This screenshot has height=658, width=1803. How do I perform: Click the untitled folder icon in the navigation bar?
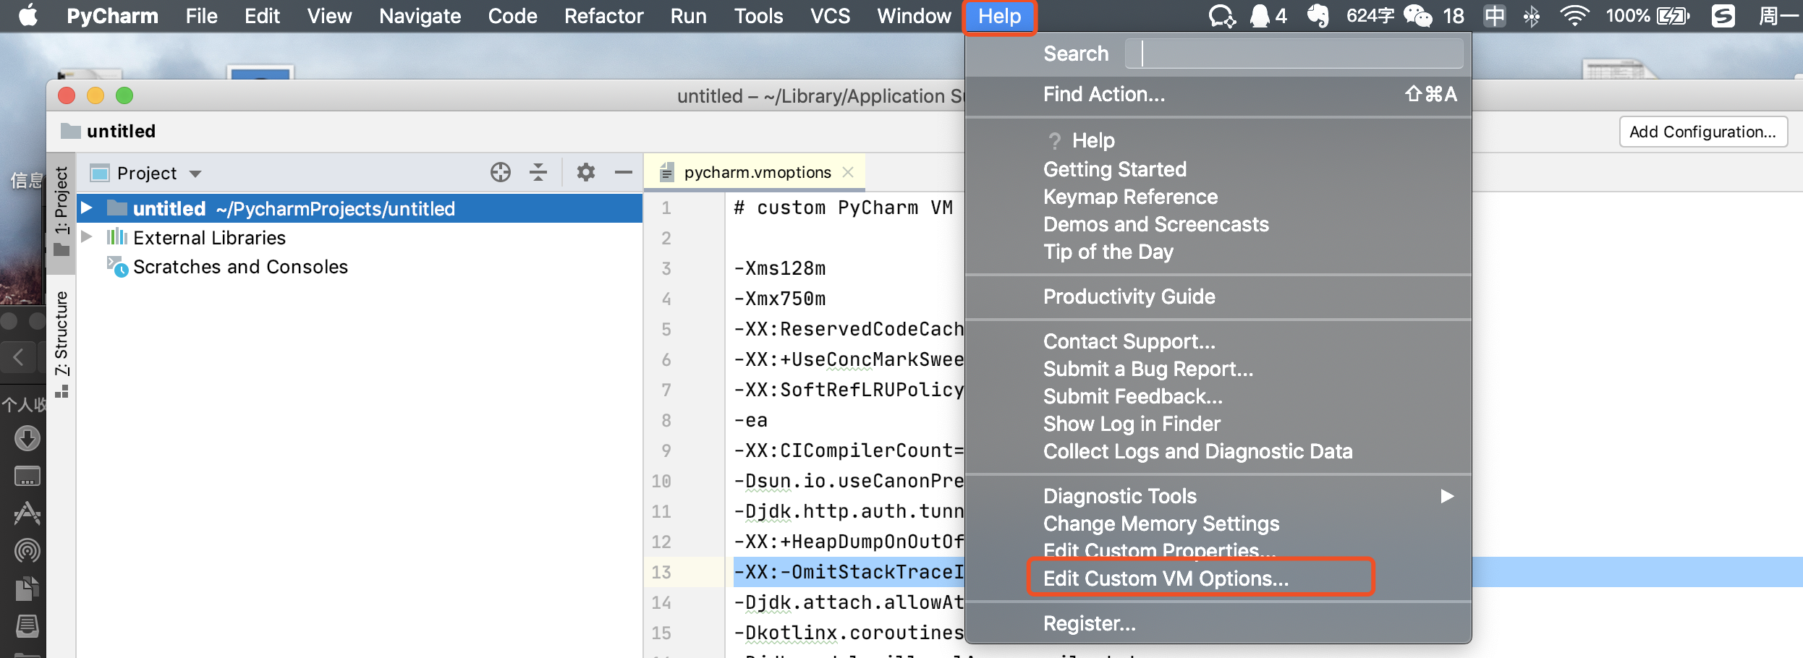pos(70,131)
